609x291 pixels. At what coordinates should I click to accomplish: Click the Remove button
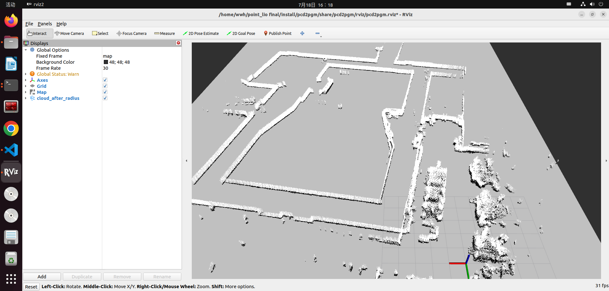point(122,277)
